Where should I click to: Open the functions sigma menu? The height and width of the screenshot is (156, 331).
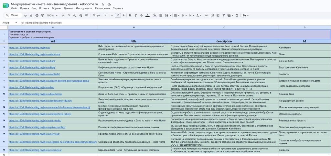237,16
